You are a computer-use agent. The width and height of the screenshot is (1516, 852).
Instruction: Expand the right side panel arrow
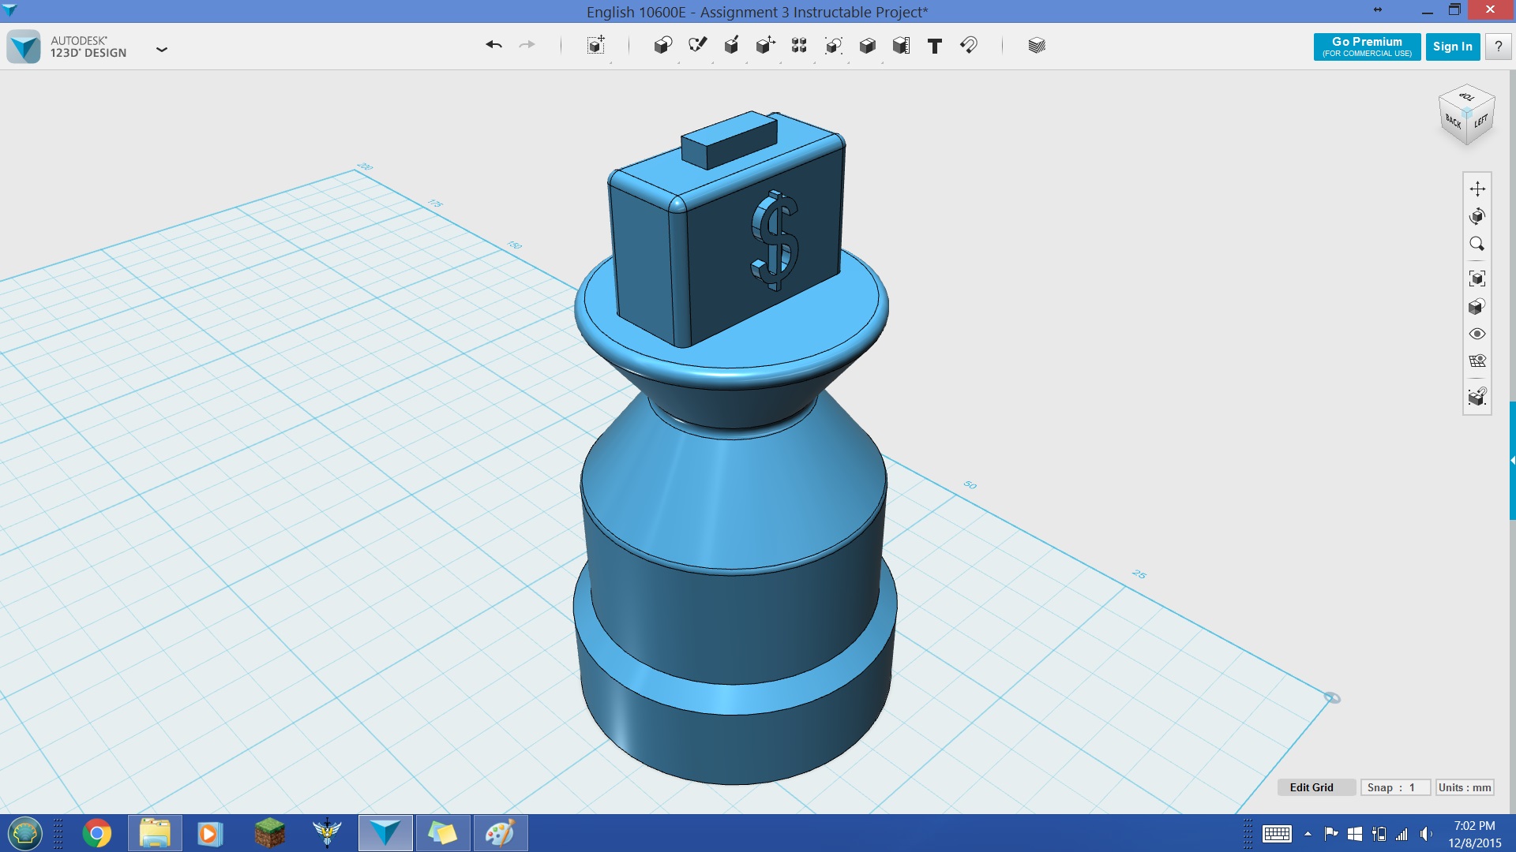click(1512, 460)
